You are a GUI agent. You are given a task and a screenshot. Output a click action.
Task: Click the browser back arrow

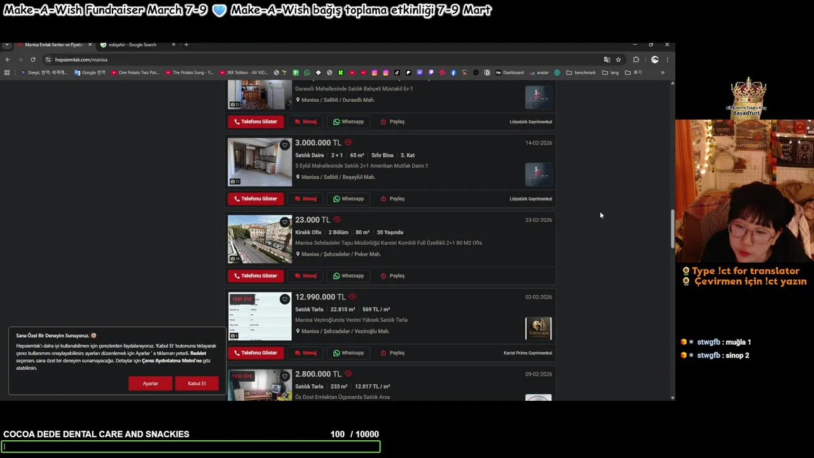[8, 60]
